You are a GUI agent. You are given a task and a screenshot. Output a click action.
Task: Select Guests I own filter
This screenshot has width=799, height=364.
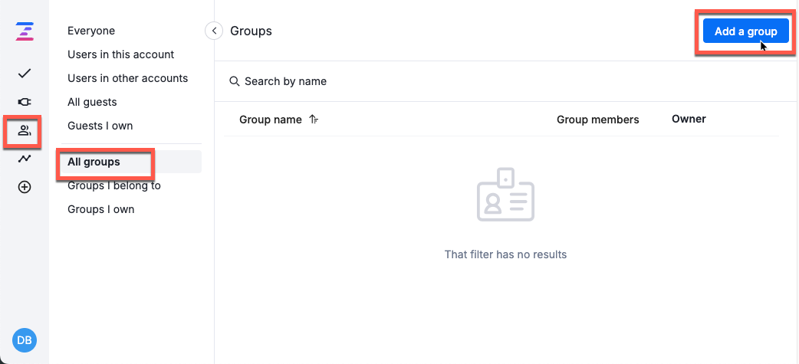(x=100, y=126)
